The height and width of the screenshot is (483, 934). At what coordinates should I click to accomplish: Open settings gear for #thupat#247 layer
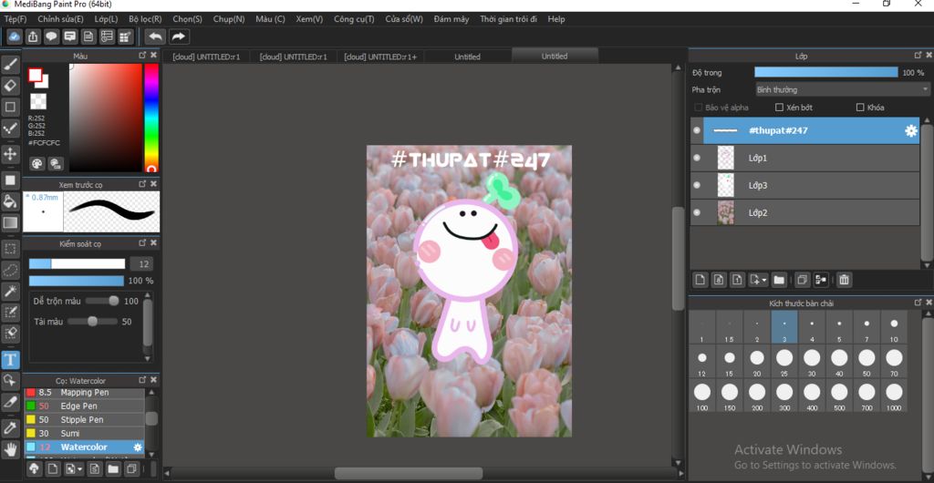click(910, 131)
